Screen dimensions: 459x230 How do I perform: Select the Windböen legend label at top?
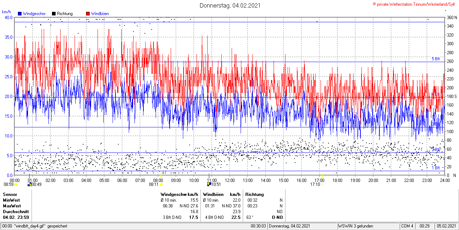tap(100, 14)
